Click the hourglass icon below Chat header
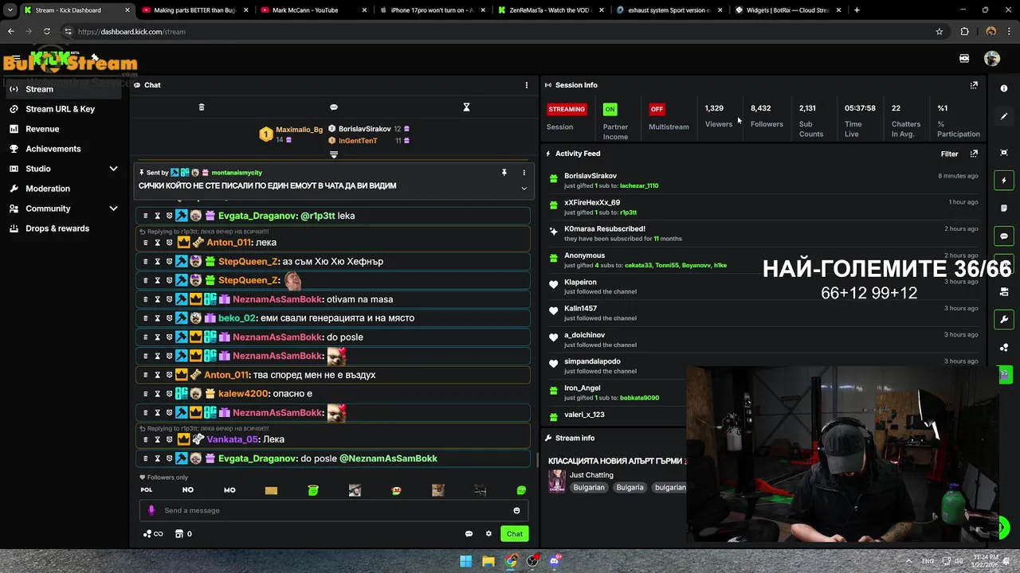The width and height of the screenshot is (1020, 573). (x=467, y=107)
